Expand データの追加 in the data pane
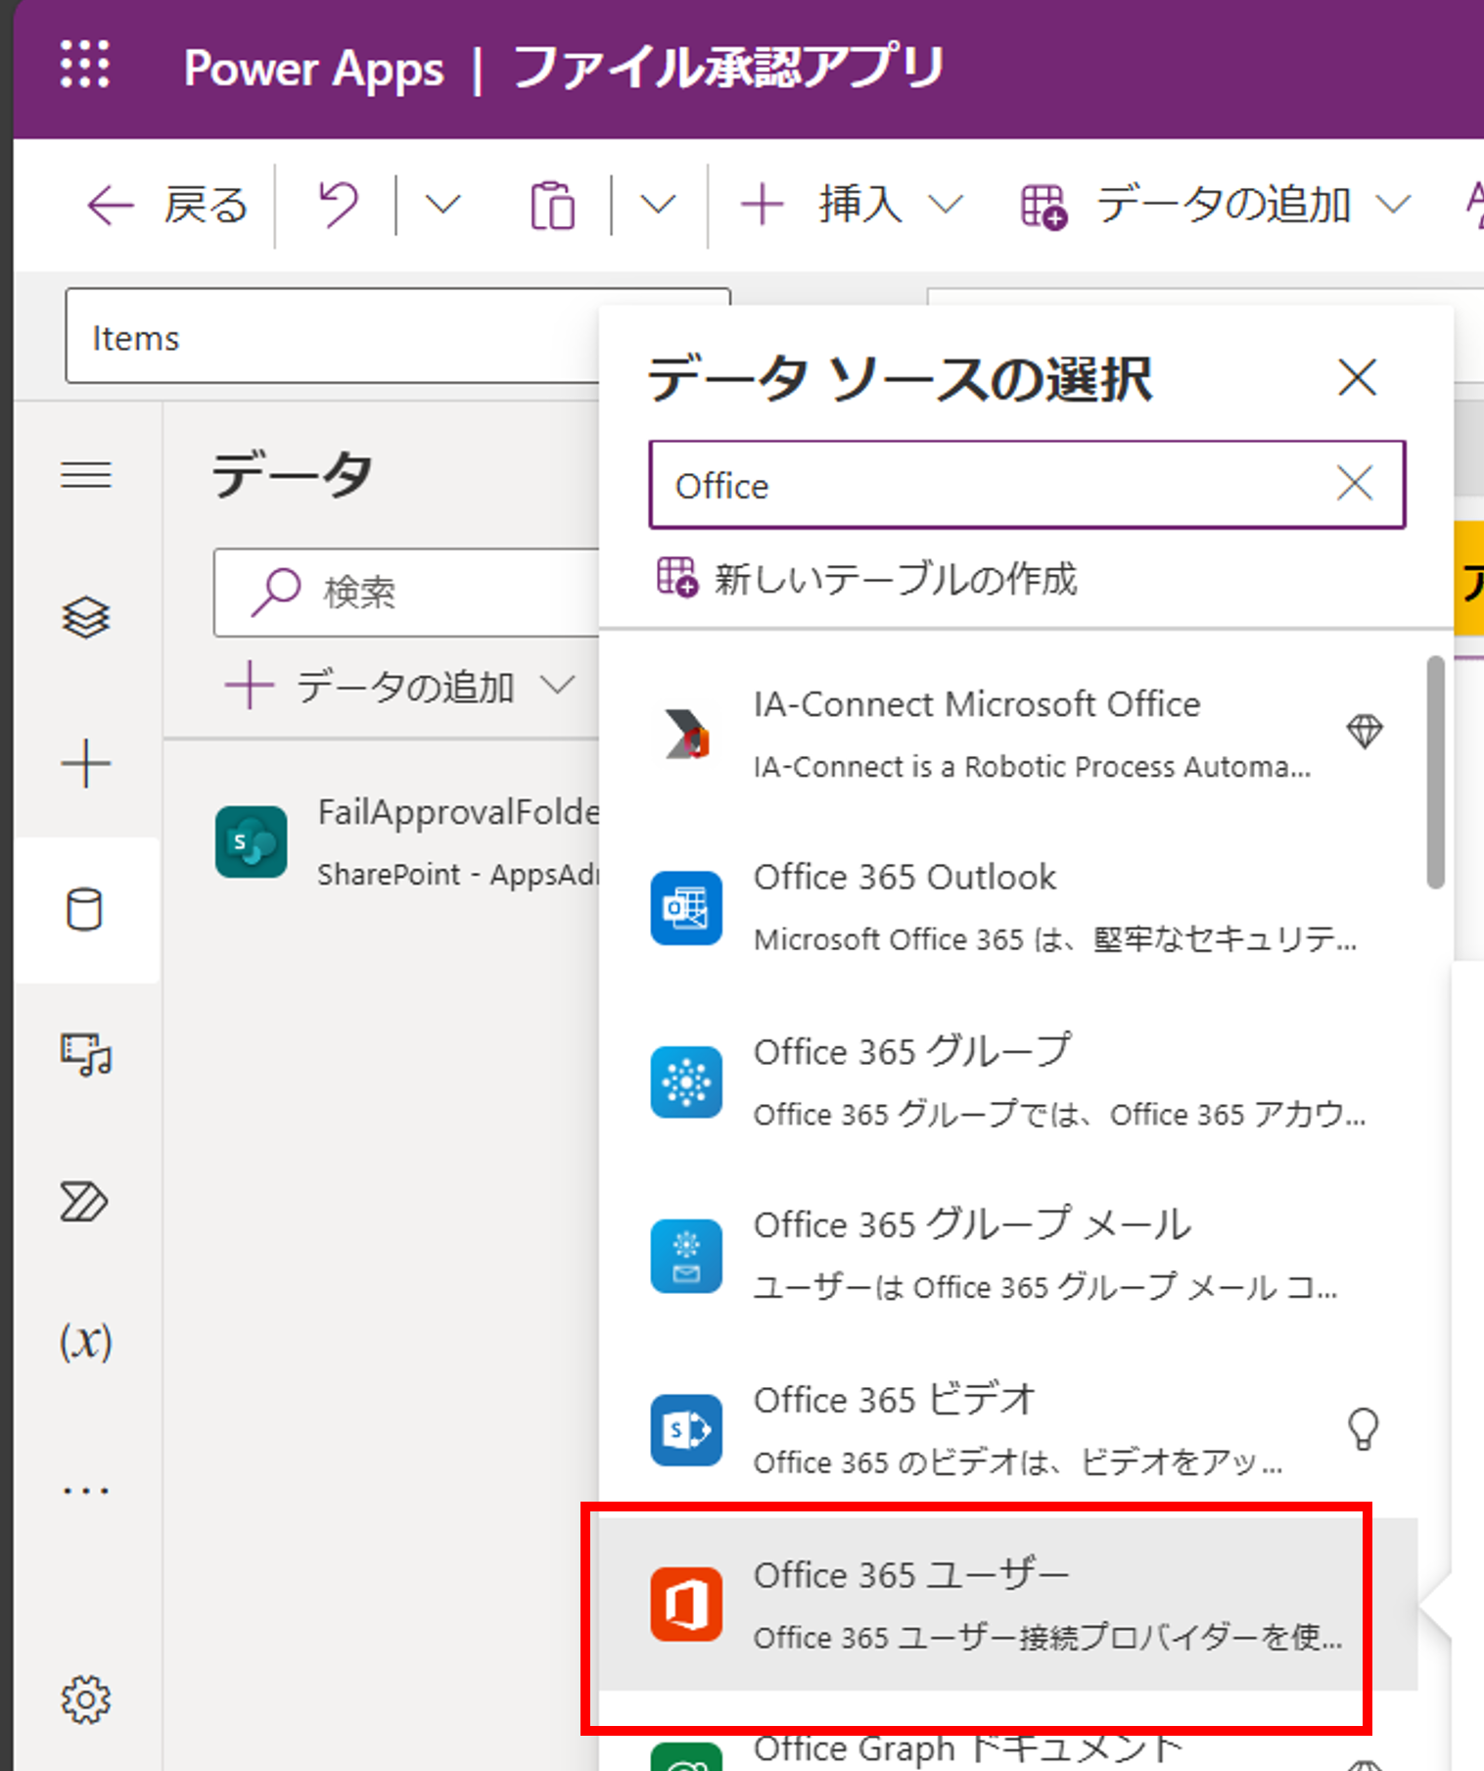This screenshot has height=1771, width=1484. [399, 686]
